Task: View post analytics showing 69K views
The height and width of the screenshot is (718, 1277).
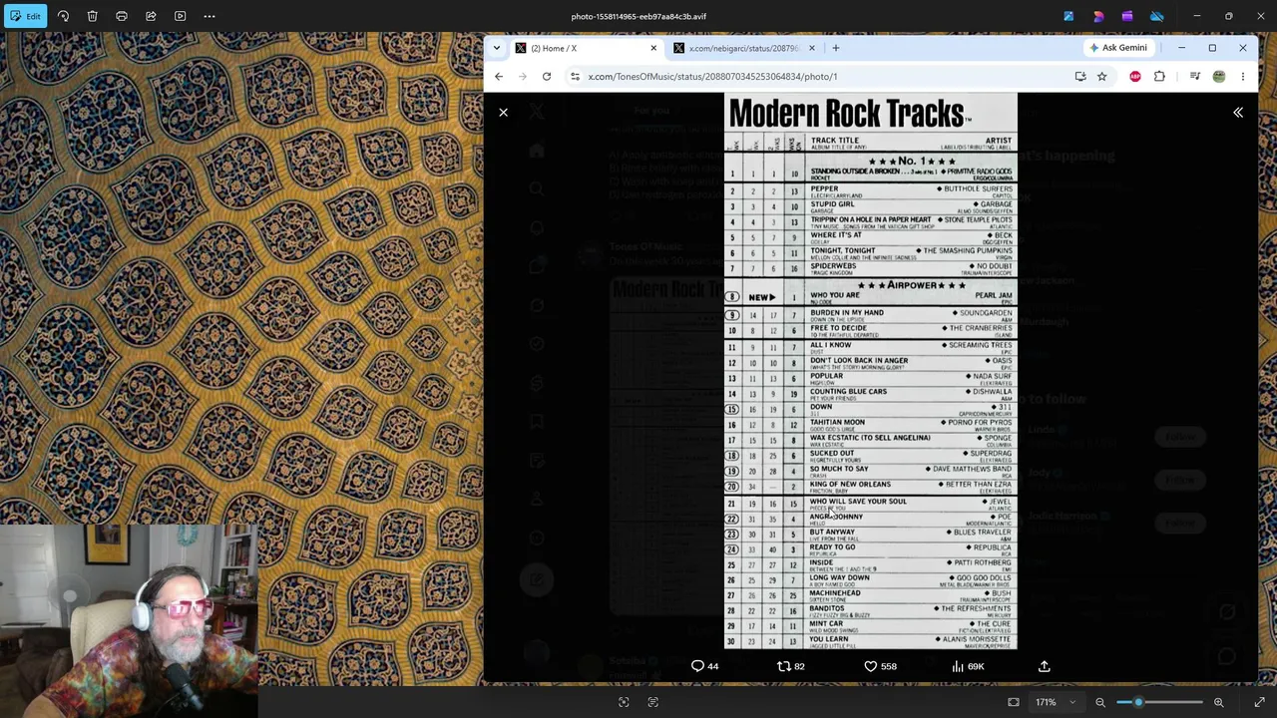Action: (x=968, y=666)
